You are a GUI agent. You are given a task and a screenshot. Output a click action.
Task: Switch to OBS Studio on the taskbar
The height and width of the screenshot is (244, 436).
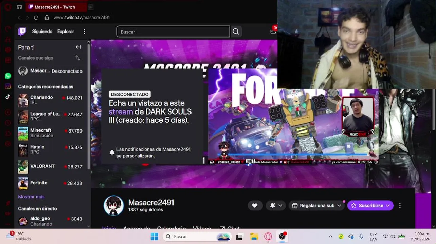pyautogui.click(x=282, y=237)
